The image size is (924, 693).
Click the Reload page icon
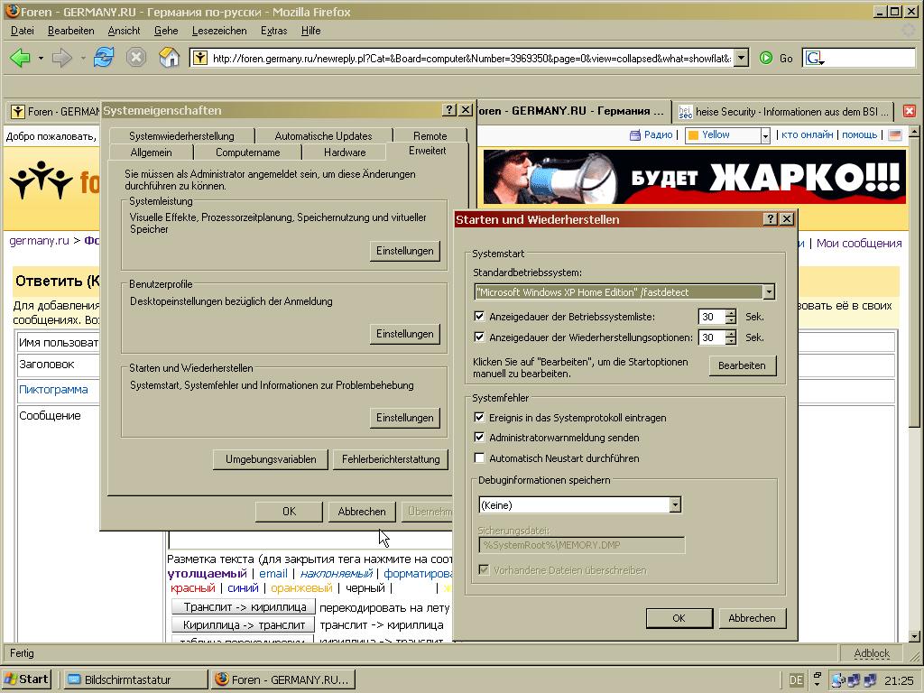(x=104, y=58)
